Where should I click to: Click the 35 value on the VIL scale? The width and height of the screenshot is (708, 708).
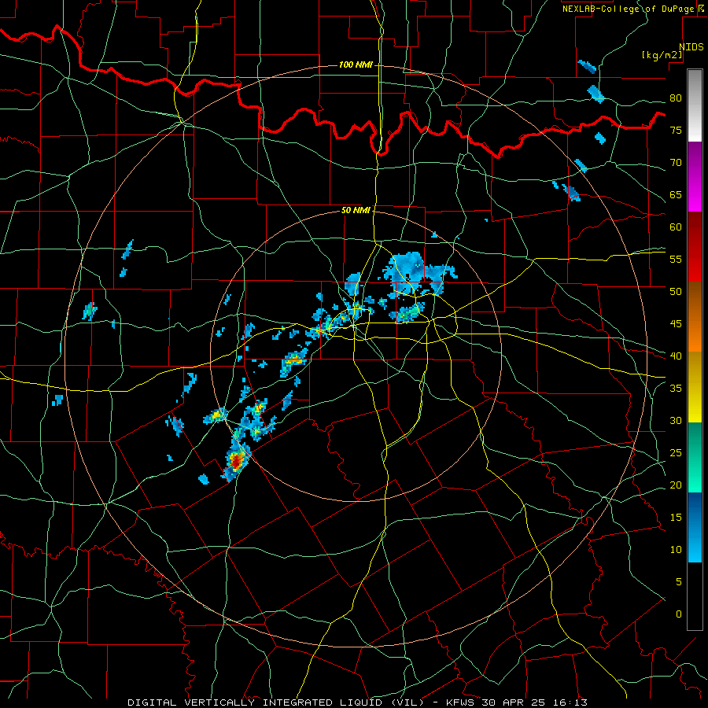pos(676,389)
